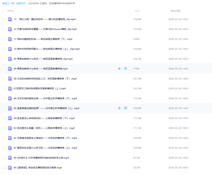Open 08 北非的动物和特殊地区人文 video
Viewport: 212px width, 175px height.
pyautogui.click(x=45, y=79)
